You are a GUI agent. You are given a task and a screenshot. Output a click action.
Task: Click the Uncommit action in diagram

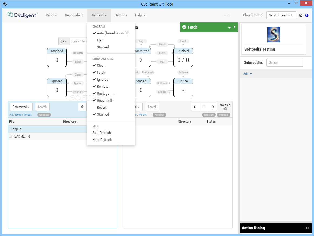pos(148,72)
